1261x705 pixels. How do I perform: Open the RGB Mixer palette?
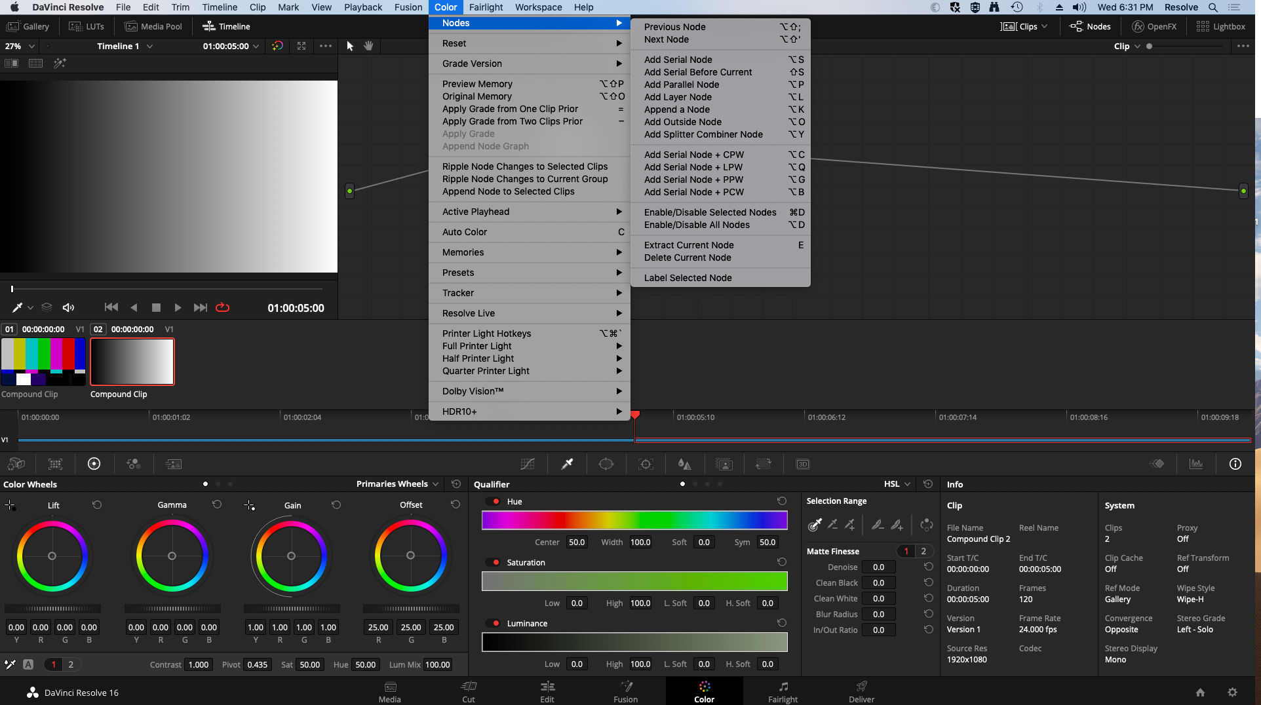click(134, 464)
